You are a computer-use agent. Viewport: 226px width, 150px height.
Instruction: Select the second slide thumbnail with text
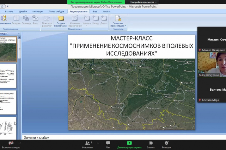coord(8,76)
